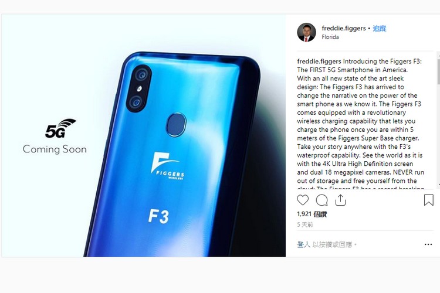View the 1,921 likes list
This screenshot has height=293, width=440.
tap(312, 214)
